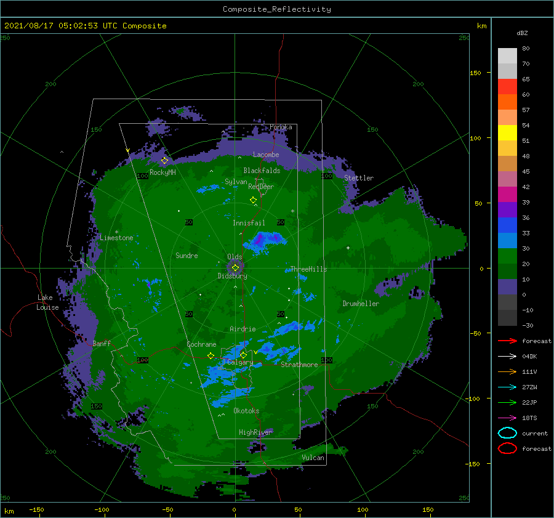Image resolution: width=554 pixels, height=518 pixels.
Task: Select the Lacombe map label
Action: [266, 155]
